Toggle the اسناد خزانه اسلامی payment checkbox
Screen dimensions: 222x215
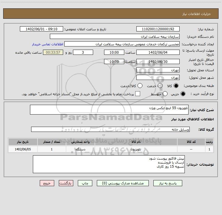point(138,94)
